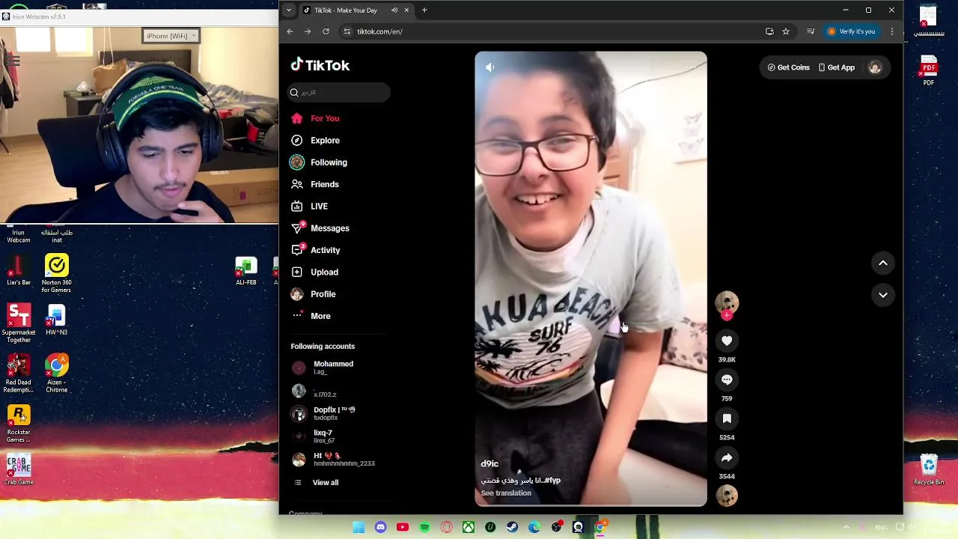The image size is (958, 539).
Task: Open Xbox app from the taskbar
Action: [x=468, y=528]
